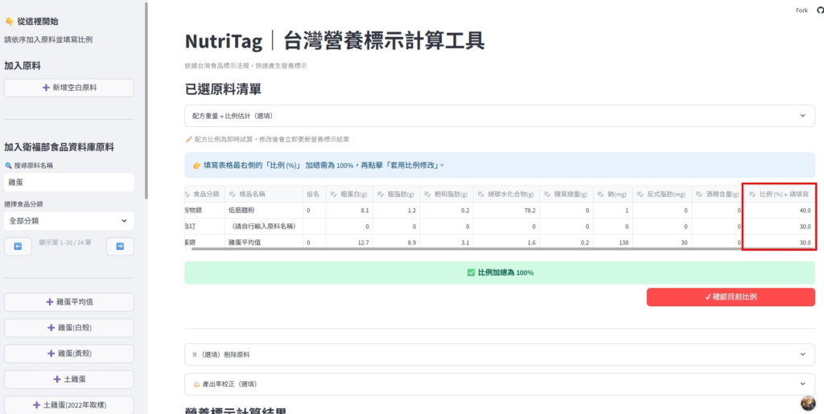Go to next page with right arrow button

click(120, 246)
